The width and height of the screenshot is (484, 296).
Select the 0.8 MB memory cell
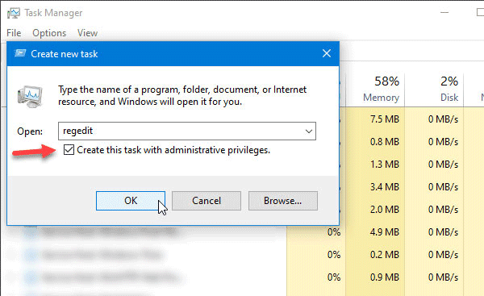(x=375, y=141)
